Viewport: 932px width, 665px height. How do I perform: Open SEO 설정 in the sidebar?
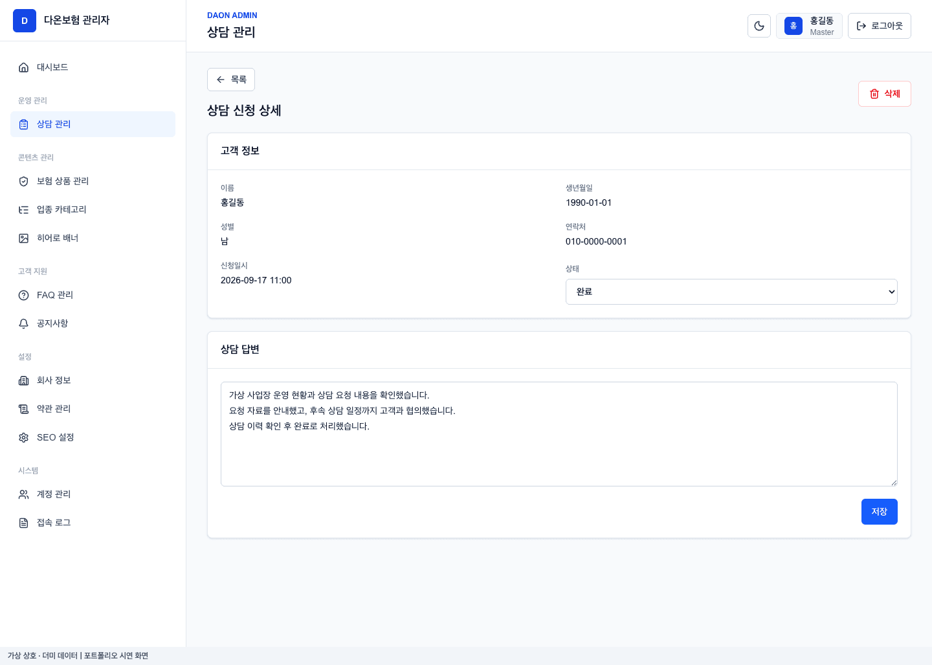pyautogui.click(x=93, y=437)
